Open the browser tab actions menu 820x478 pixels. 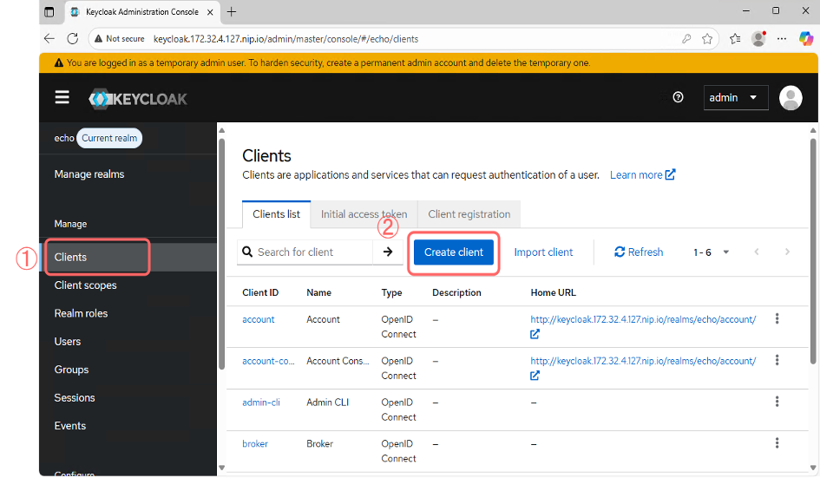[49, 12]
